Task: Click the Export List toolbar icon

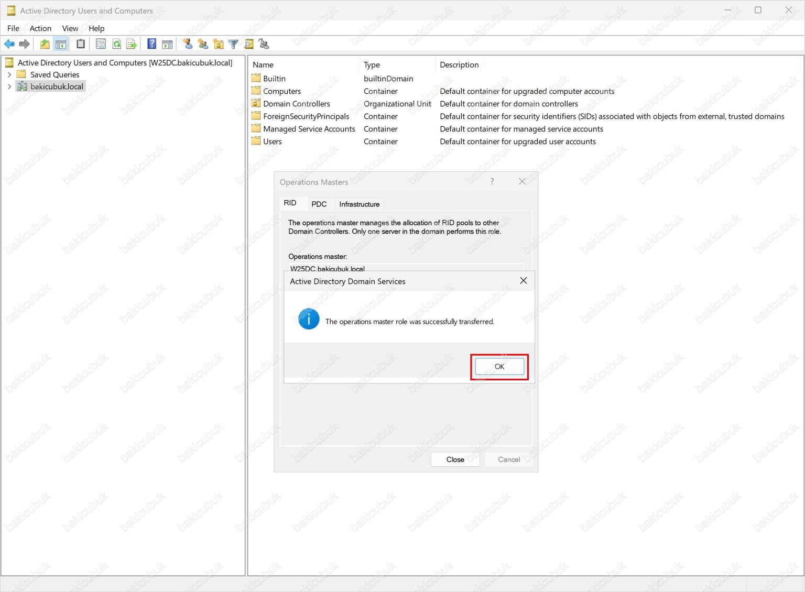Action: tap(132, 44)
